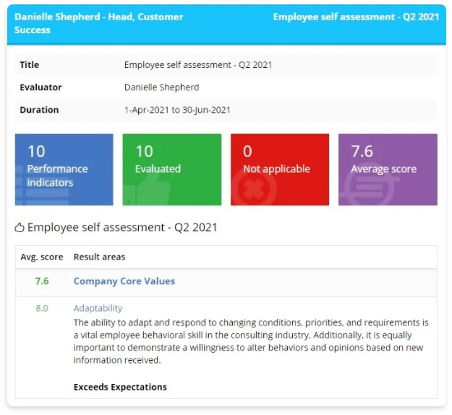Click the Evaluator value Danielle Shepherd
Image resolution: width=452 pixels, height=415 pixels.
[x=162, y=87]
